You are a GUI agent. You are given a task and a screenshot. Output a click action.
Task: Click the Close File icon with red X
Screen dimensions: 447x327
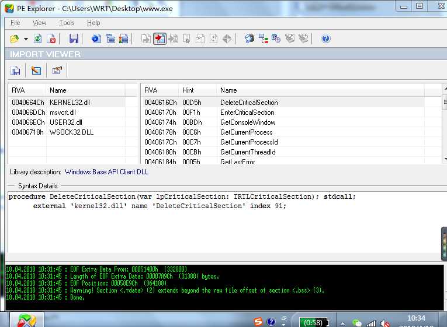51,38
